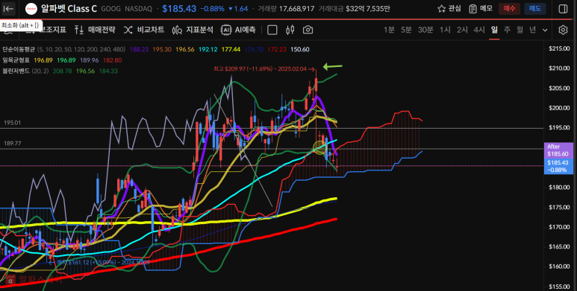Change the candlestick chart type icon
577x291 pixels.
point(290,30)
